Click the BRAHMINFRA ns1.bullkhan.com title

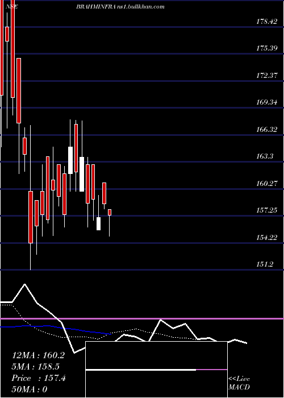tap(120, 7)
